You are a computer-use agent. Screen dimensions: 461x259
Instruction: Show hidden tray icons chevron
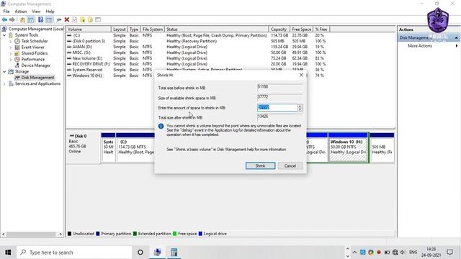point(354,253)
